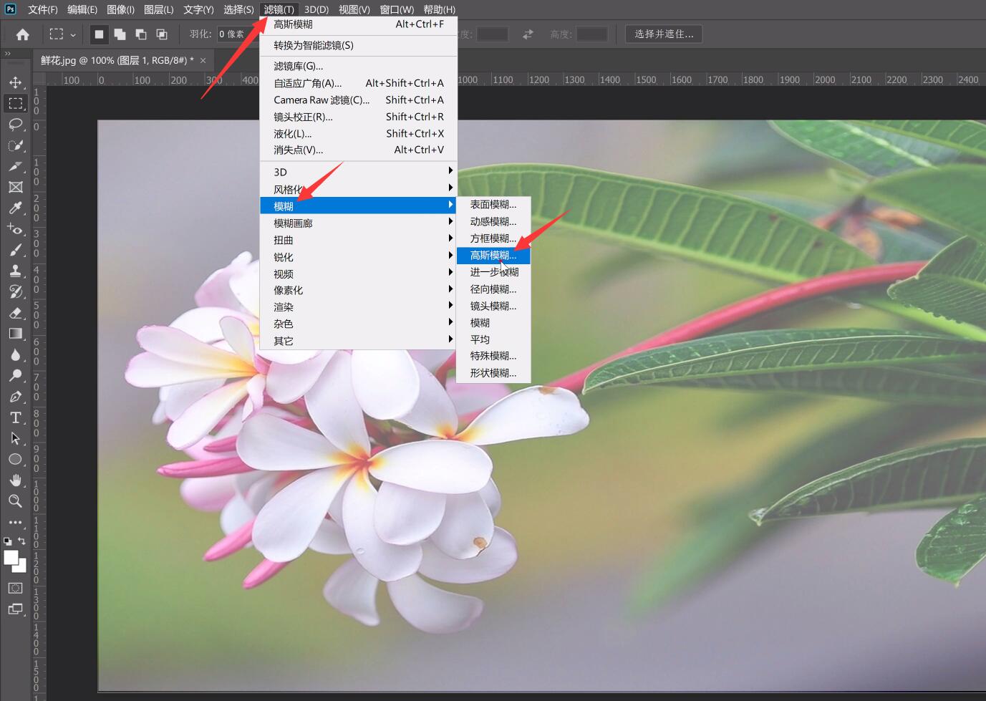Select the Frame tool

coord(15,187)
